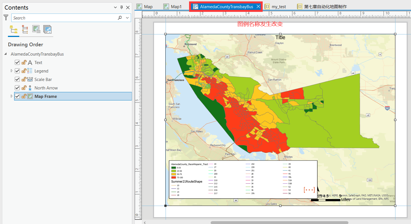Viewport: 411px width, 224px height.
Task: Switch to the my_test notebook tab
Action: (276, 6)
